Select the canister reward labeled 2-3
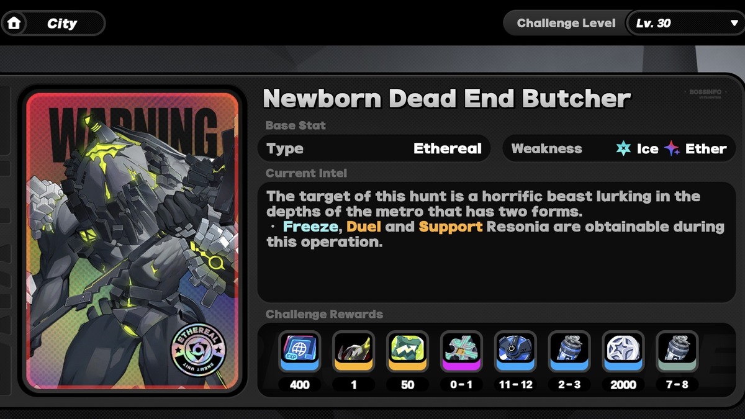 [x=569, y=351]
